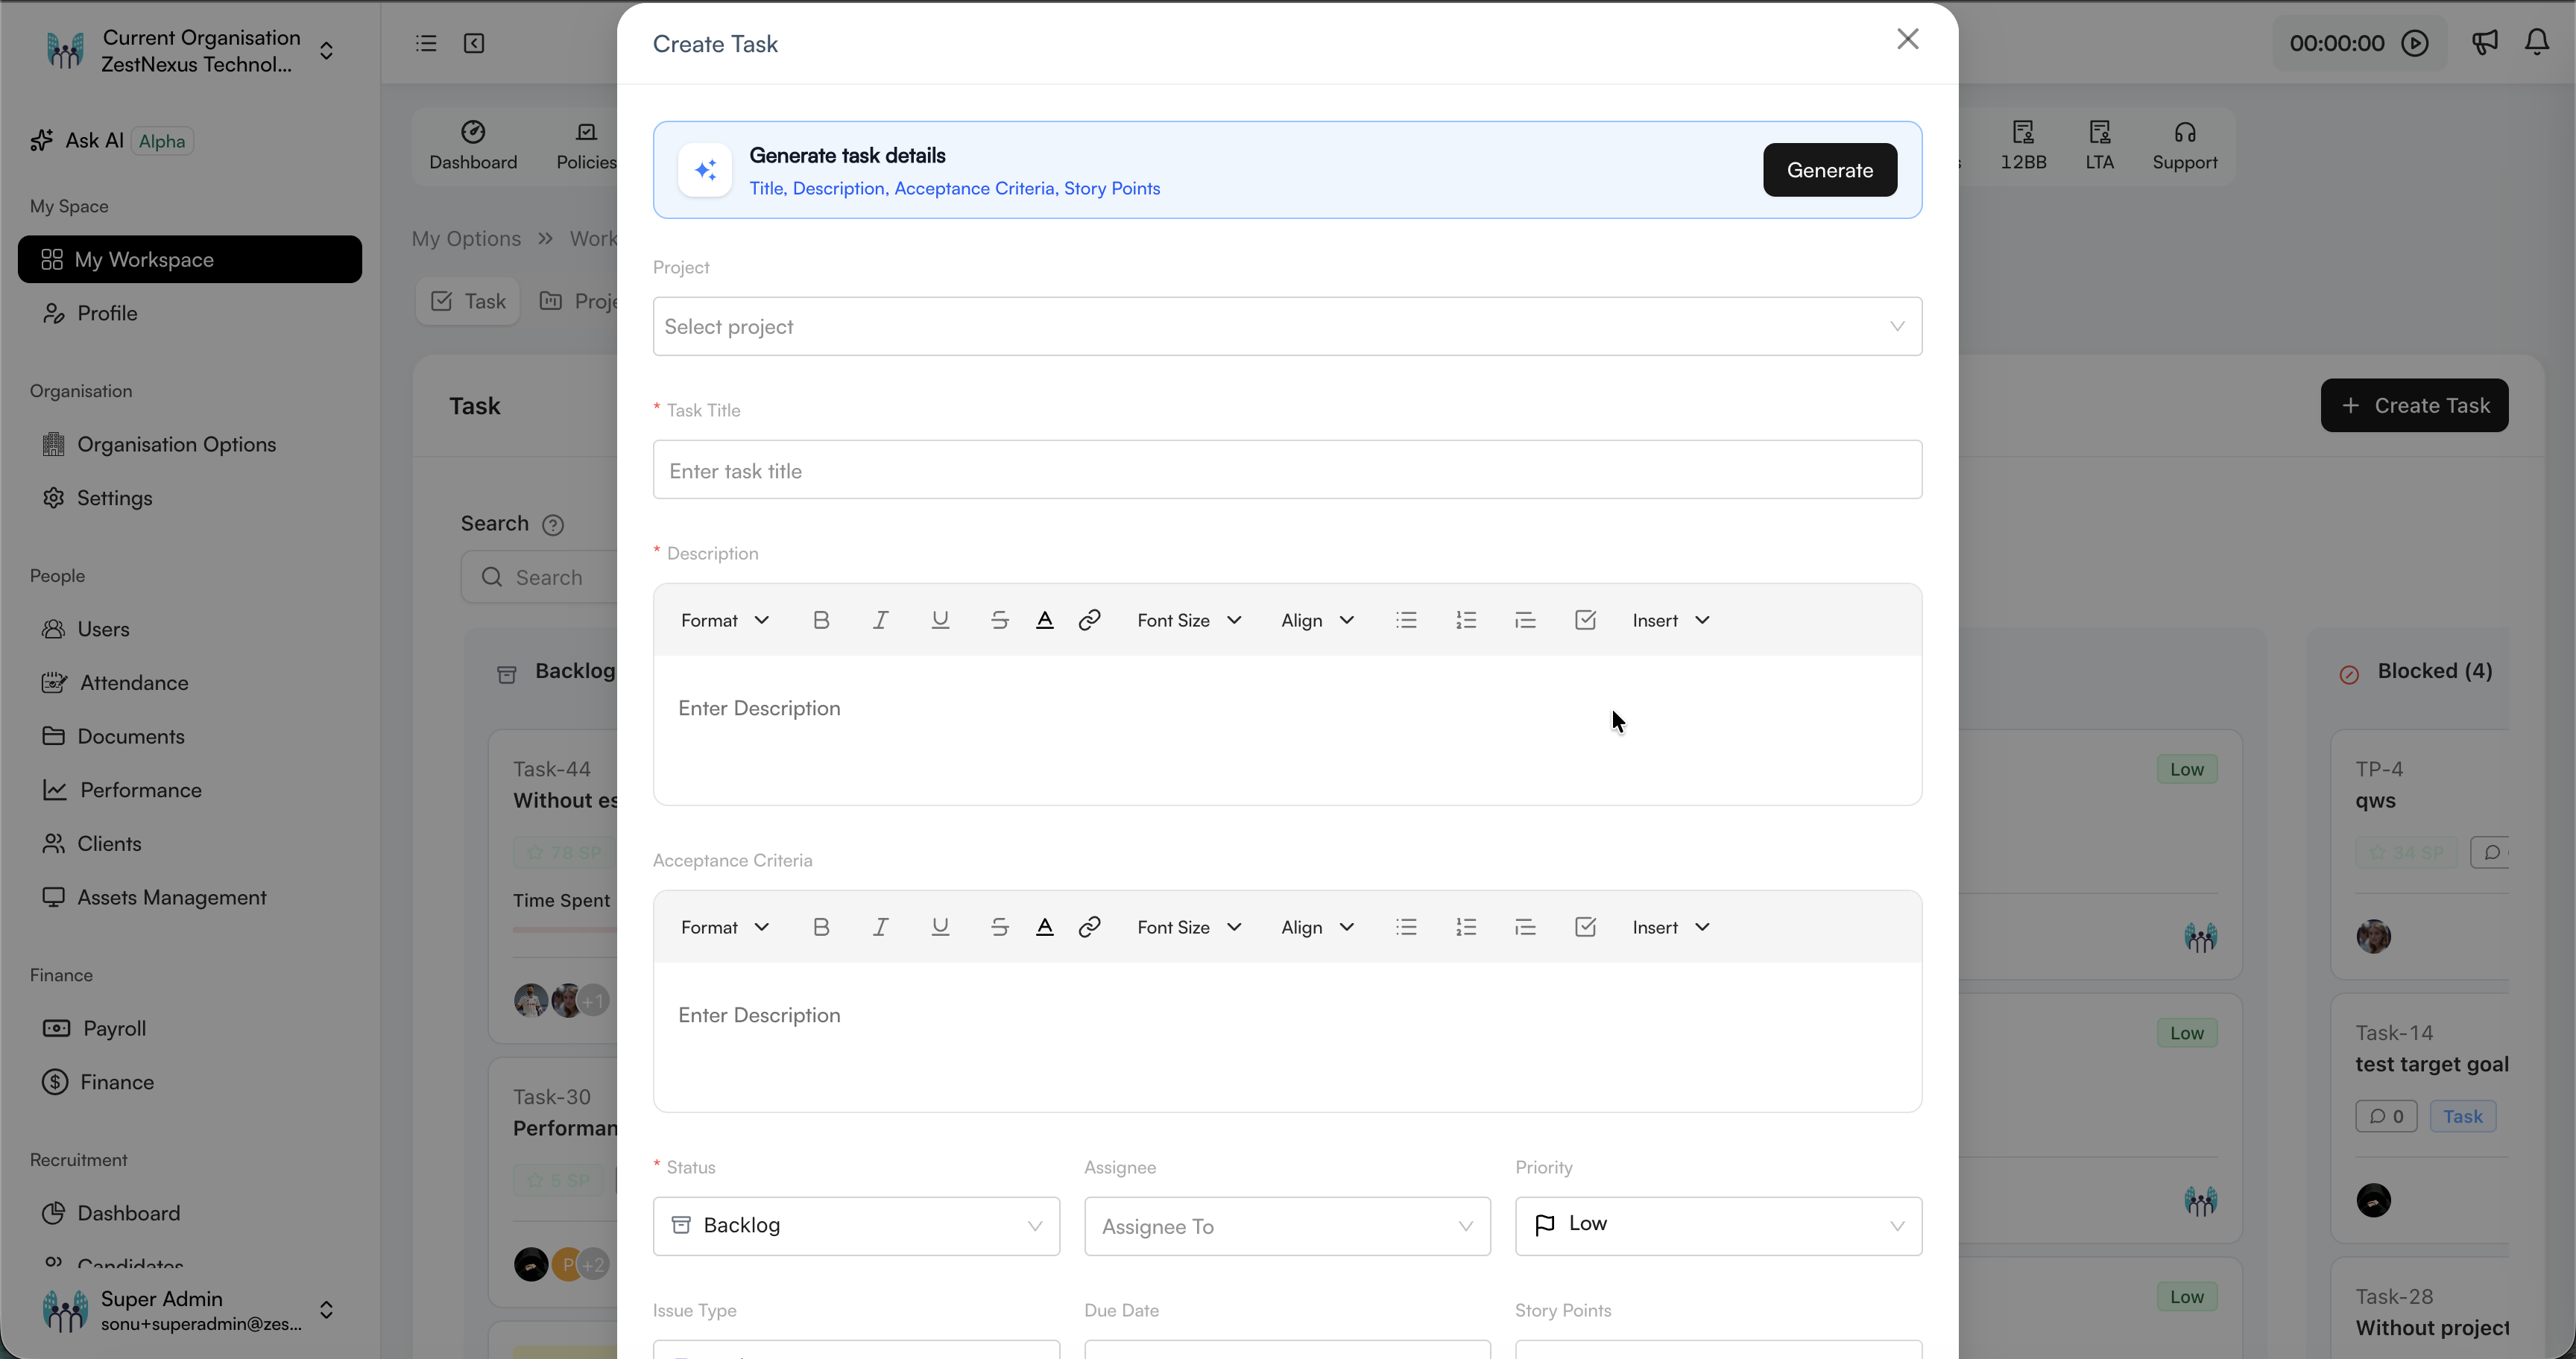Click the Create Task button behind dialog
The height and width of the screenshot is (1359, 2576).
click(x=2414, y=406)
